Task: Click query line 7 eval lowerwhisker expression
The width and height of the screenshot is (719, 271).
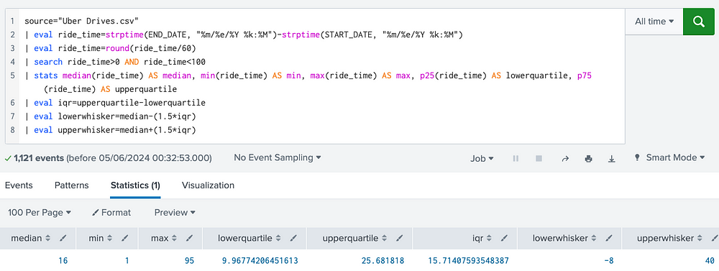Action: 110,116
